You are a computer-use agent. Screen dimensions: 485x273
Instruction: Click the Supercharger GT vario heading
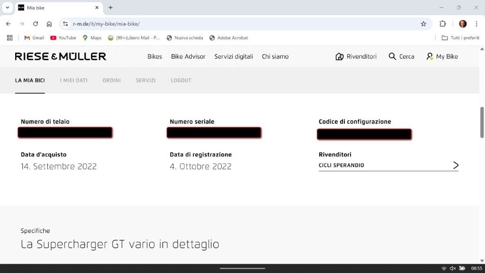coord(120,244)
